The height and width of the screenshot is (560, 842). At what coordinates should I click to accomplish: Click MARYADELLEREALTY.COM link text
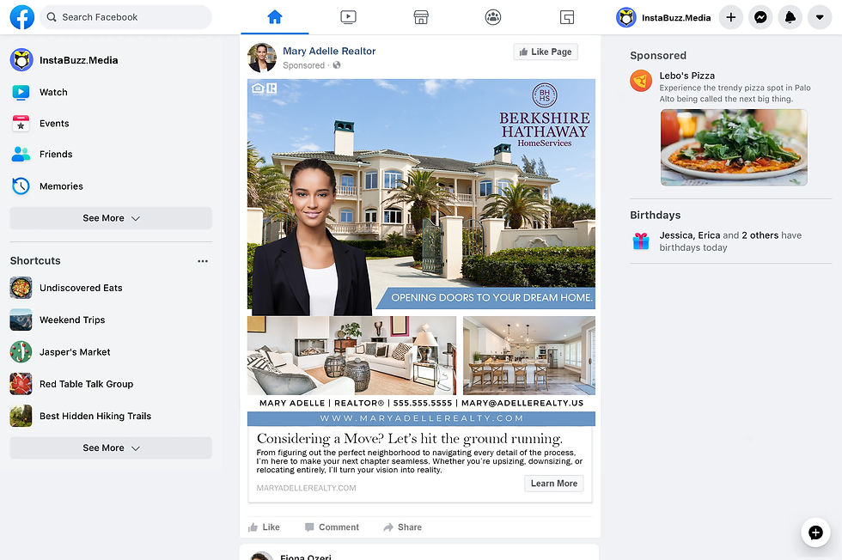[306, 488]
